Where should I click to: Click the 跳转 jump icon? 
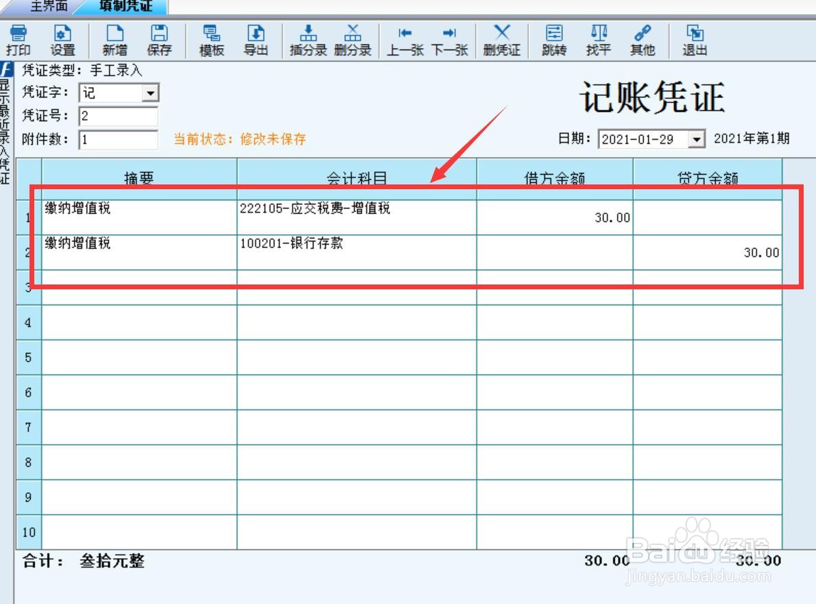[x=554, y=39]
